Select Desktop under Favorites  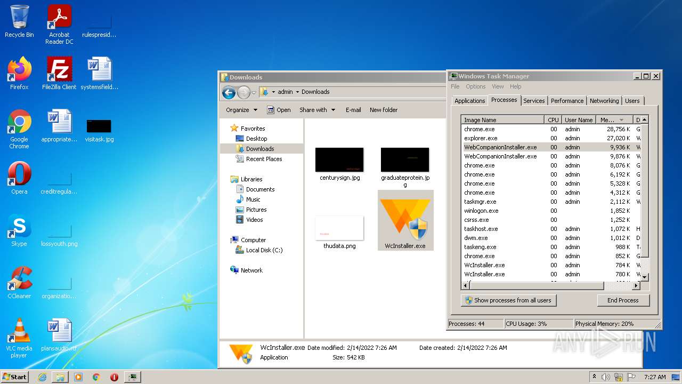tap(256, 139)
